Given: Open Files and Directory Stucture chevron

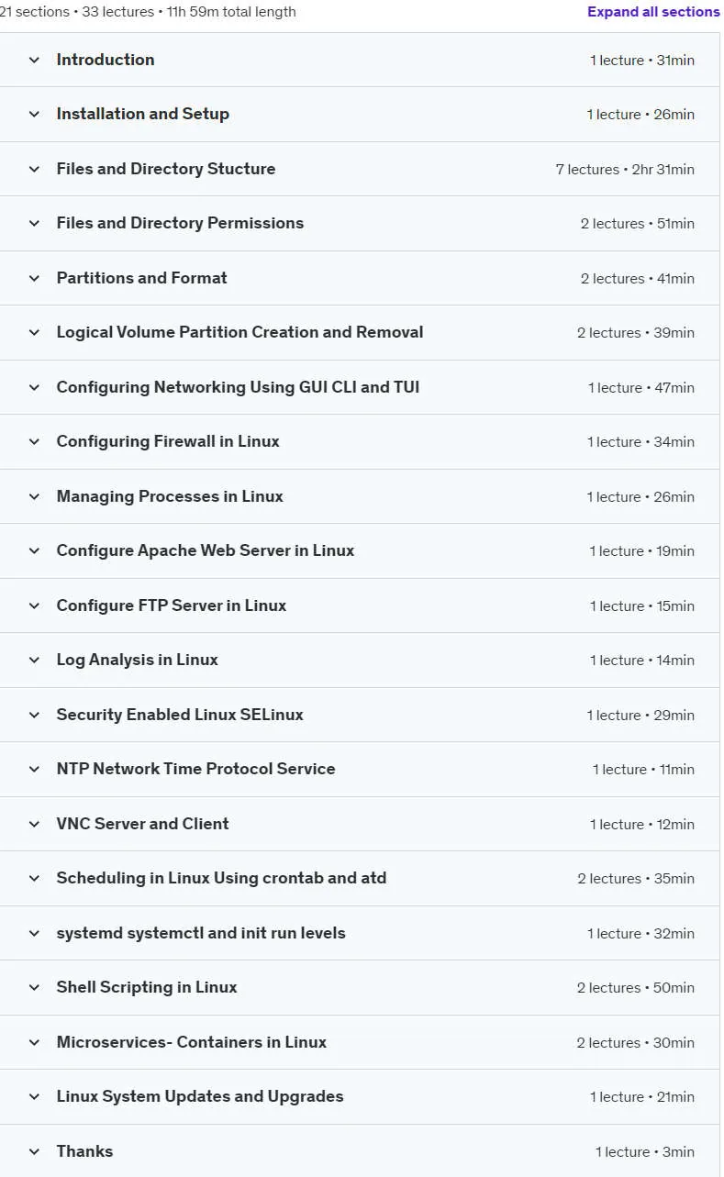Looking at the screenshot, I should [x=34, y=169].
